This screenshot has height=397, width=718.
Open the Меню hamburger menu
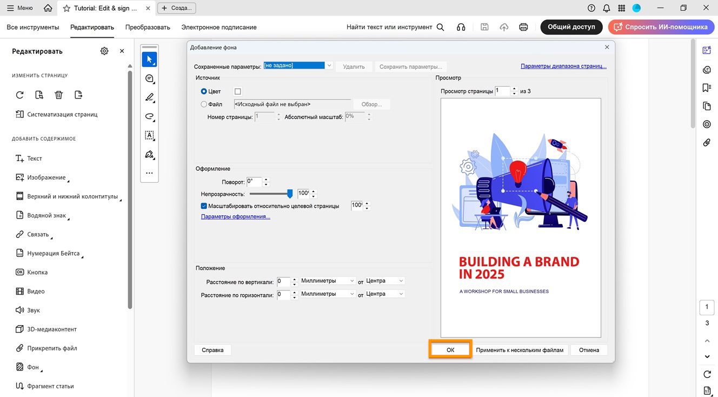[19, 8]
